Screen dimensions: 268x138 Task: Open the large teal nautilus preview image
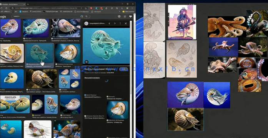click(106, 46)
